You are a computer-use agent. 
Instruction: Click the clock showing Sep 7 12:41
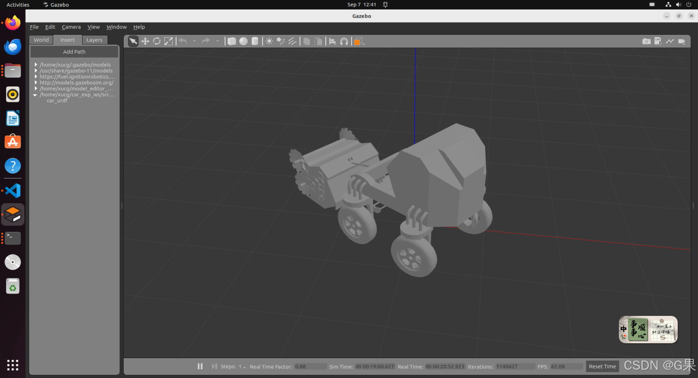pos(362,5)
